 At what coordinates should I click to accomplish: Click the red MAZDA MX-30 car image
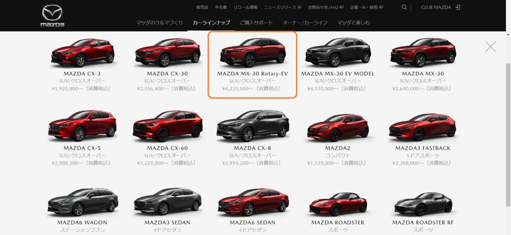pos(423,52)
